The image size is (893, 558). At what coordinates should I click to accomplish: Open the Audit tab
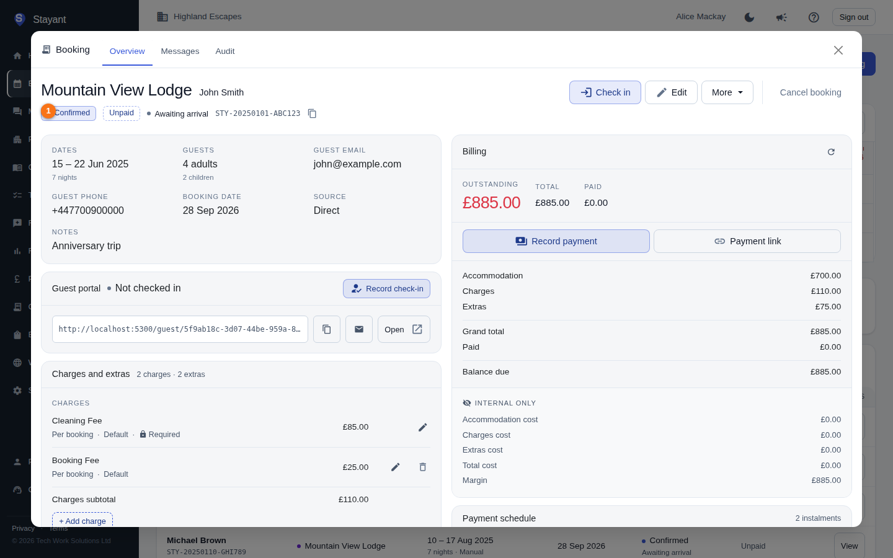pyautogui.click(x=225, y=51)
